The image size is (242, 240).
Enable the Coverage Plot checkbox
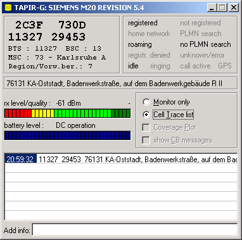(146, 127)
